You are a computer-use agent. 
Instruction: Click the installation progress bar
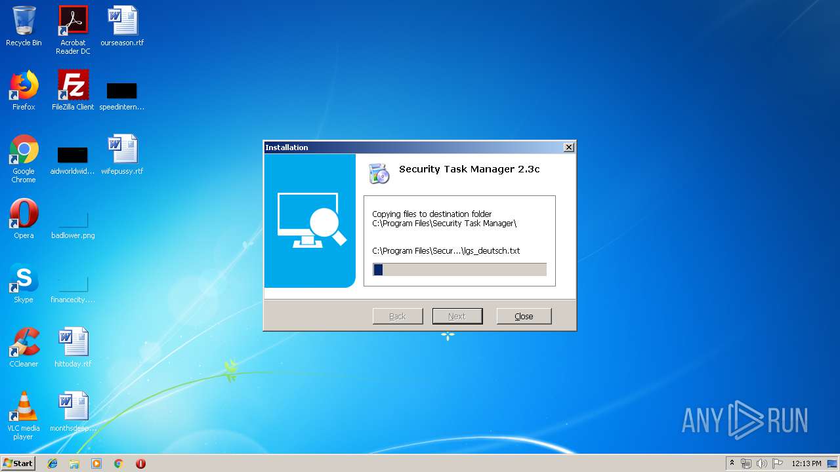459,269
